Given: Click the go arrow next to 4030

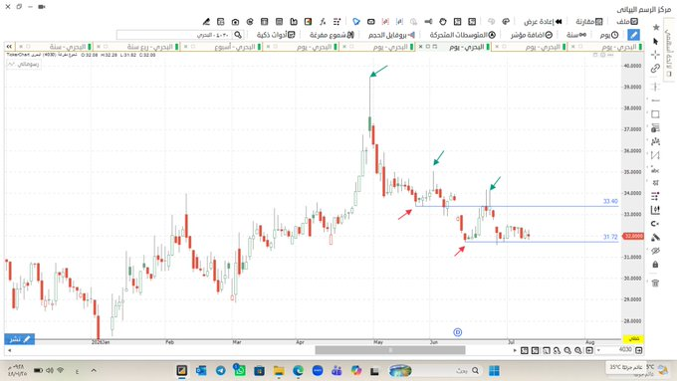Looking at the screenshot, I should click(x=638, y=350).
